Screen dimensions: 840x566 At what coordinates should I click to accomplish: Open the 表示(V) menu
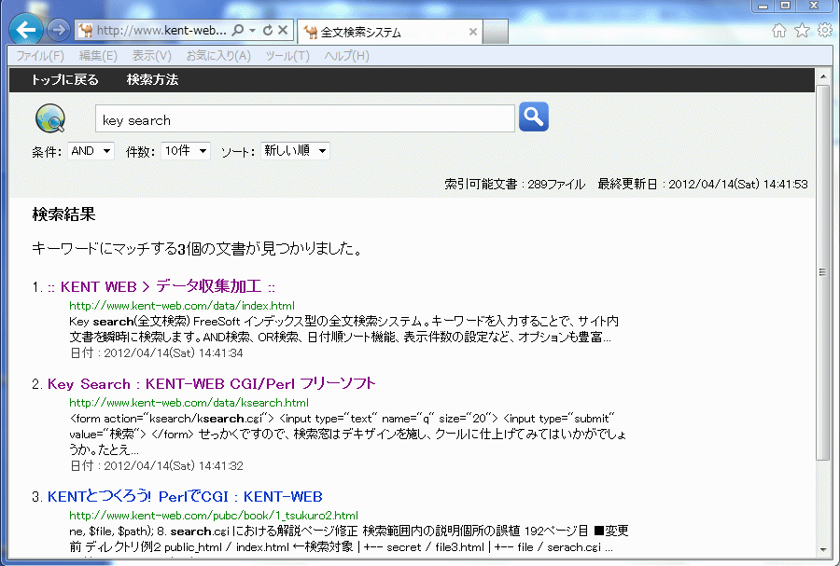(x=151, y=56)
